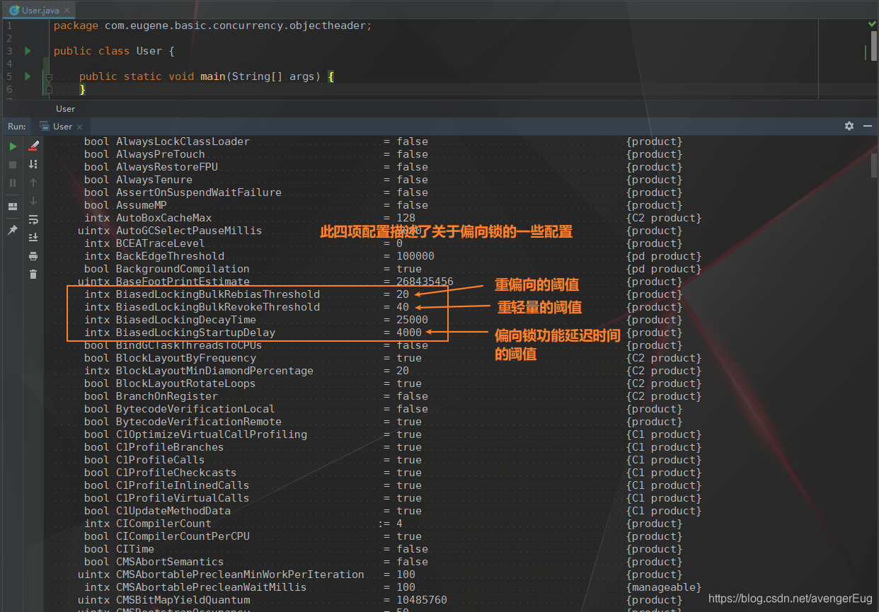
Task: Click the BytecodeVerificationRemote flag name
Action: coord(199,422)
